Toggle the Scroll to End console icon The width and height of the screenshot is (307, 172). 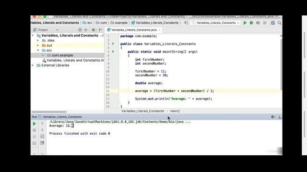[42, 143]
